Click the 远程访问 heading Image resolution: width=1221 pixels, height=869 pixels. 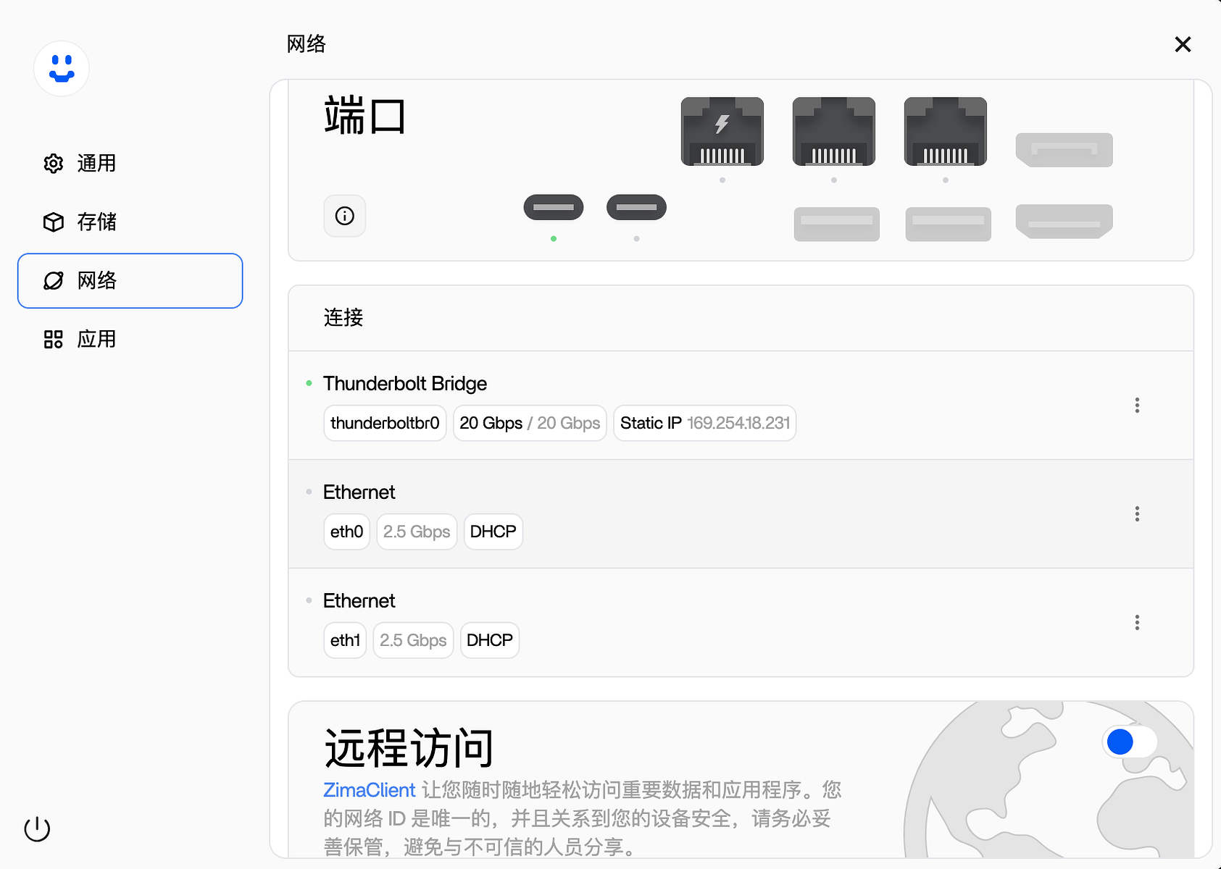[409, 748]
